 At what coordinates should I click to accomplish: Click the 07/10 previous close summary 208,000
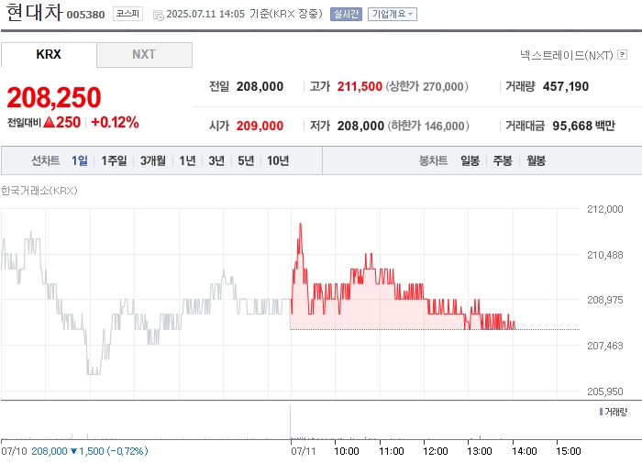coord(50,451)
